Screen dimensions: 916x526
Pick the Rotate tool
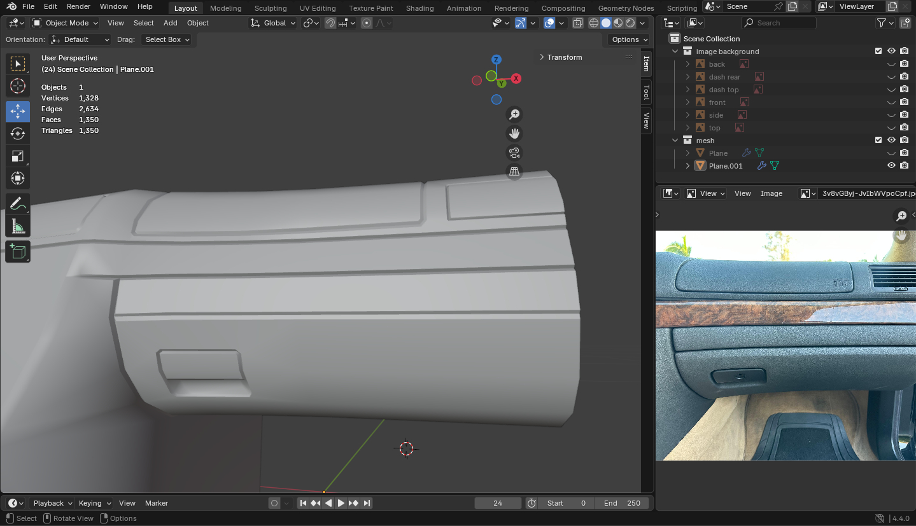(x=18, y=134)
